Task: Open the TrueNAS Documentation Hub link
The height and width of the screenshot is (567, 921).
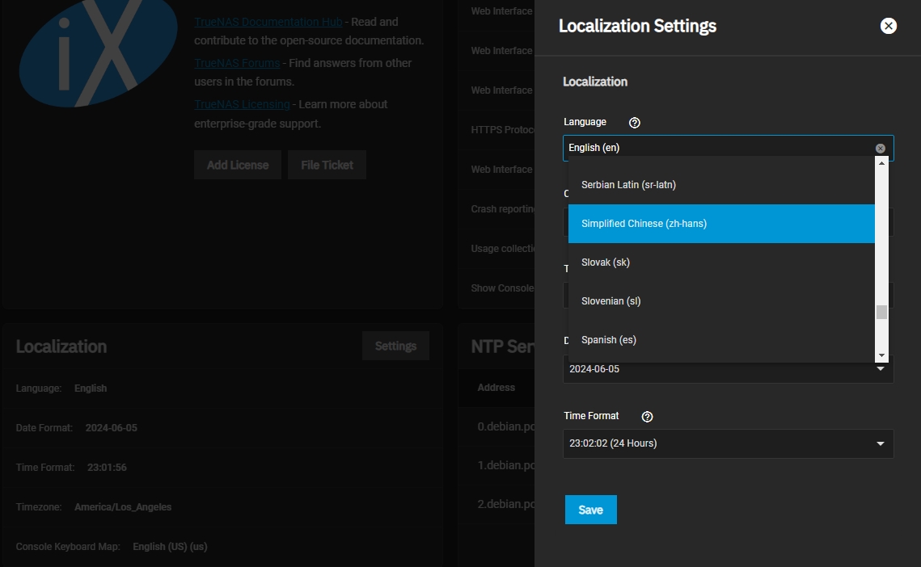Action: [x=268, y=22]
